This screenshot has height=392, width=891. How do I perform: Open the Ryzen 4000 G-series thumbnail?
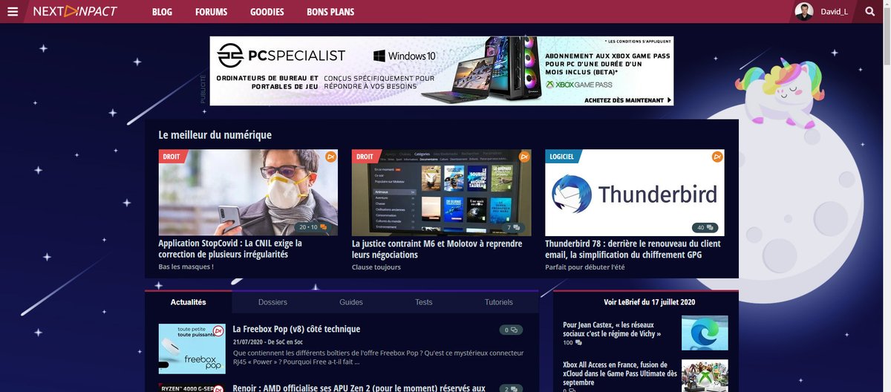[192, 388]
